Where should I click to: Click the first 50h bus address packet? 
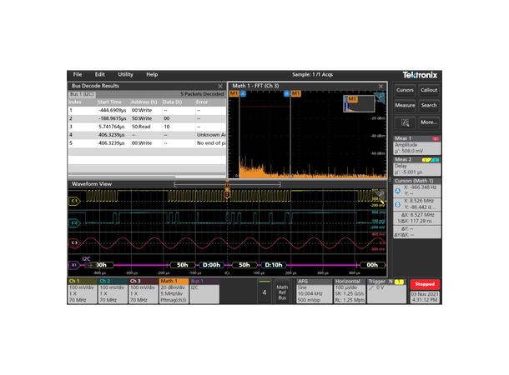click(183, 265)
